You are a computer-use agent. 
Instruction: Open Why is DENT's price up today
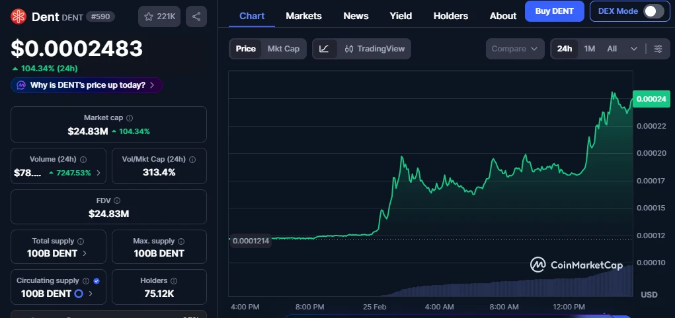click(87, 85)
